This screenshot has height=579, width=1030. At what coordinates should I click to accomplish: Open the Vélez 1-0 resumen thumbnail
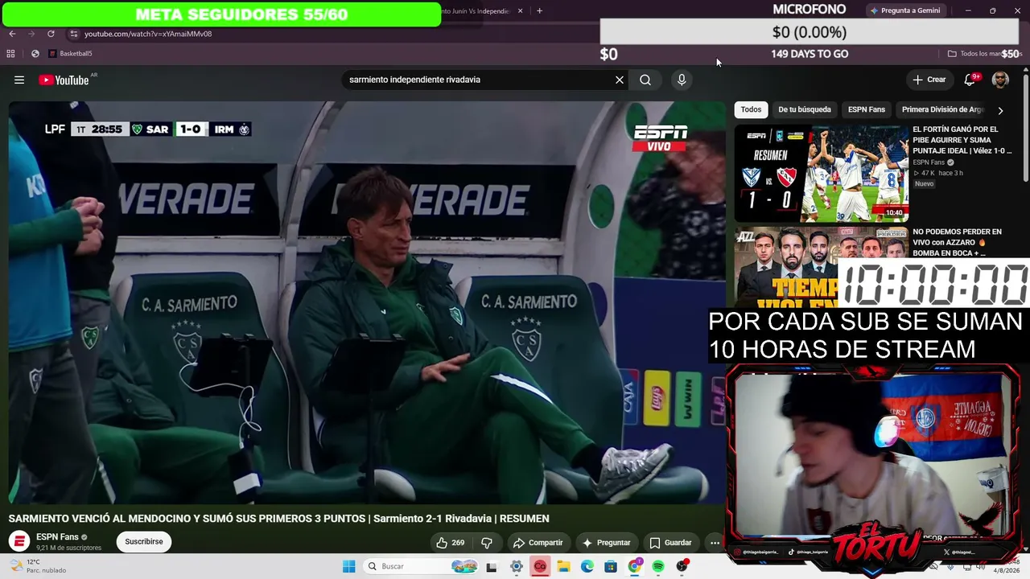click(x=822, y=173)
